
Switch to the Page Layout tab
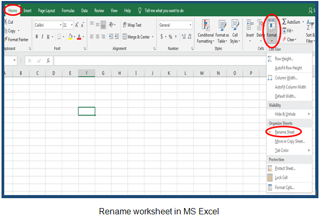47,10
